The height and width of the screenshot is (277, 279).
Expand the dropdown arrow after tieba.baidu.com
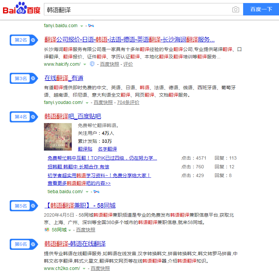click(x=87, y=192)
